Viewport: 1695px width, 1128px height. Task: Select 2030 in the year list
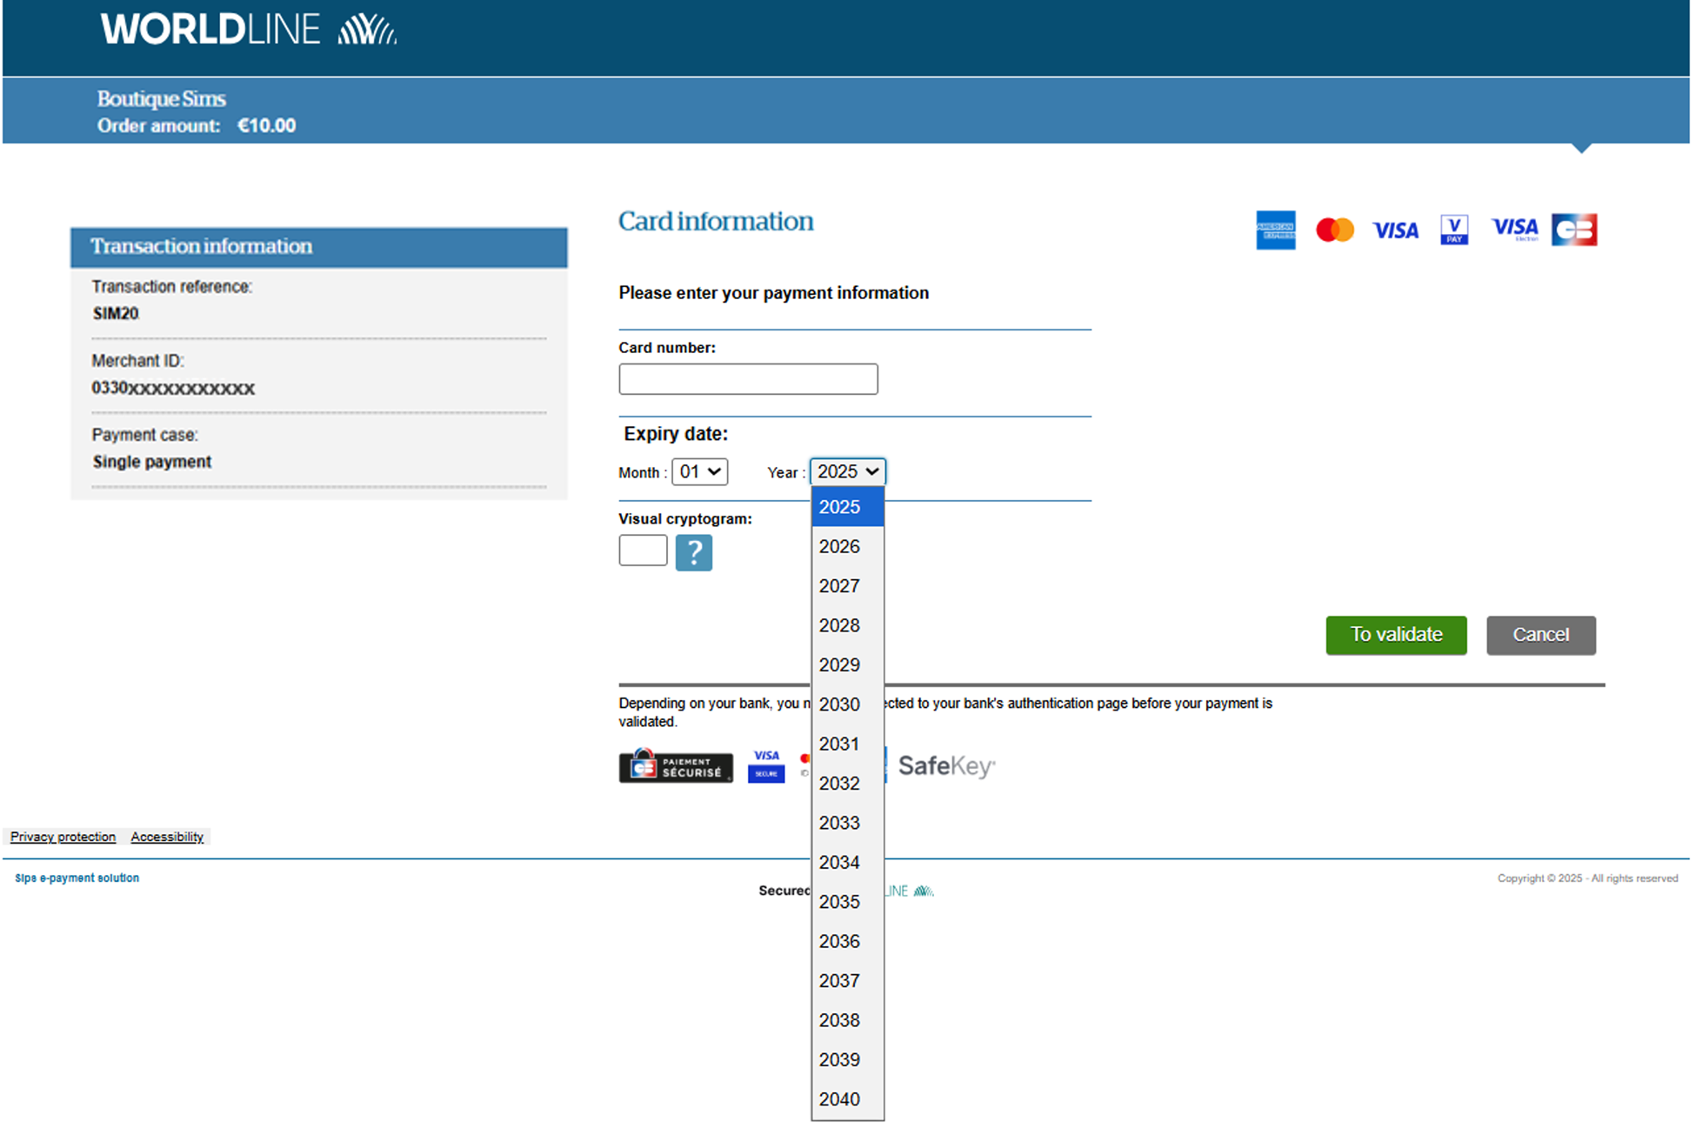pyautogui.click(x=839, y=704)
